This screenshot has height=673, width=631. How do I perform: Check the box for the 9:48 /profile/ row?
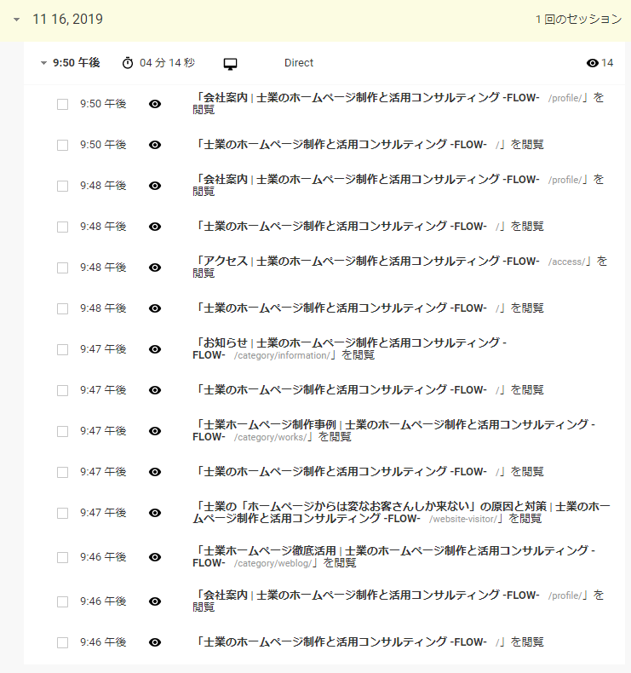[63, 186]
